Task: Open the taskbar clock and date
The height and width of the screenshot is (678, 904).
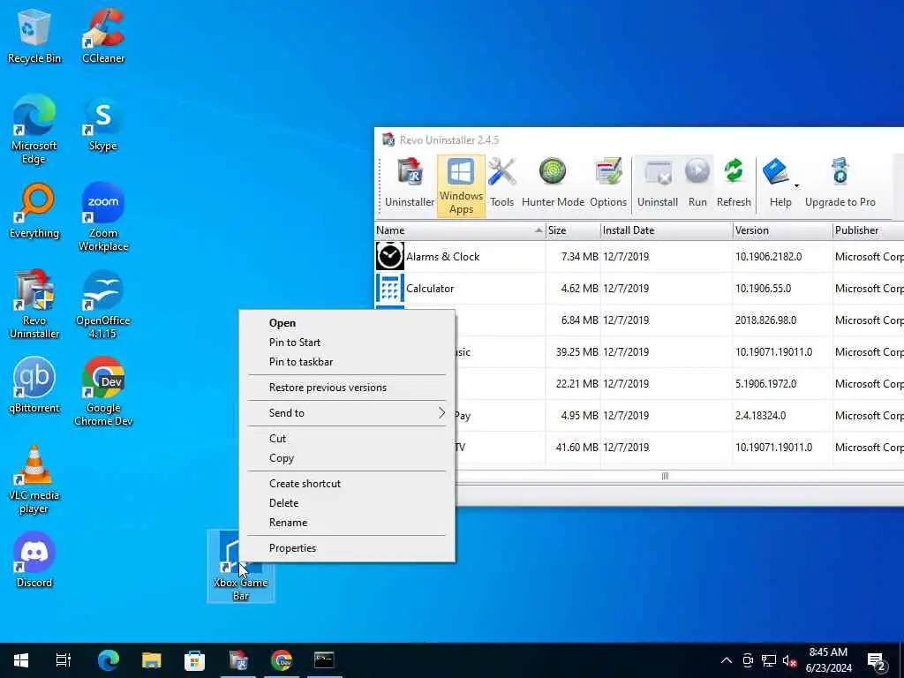Action: pos(828,660)
